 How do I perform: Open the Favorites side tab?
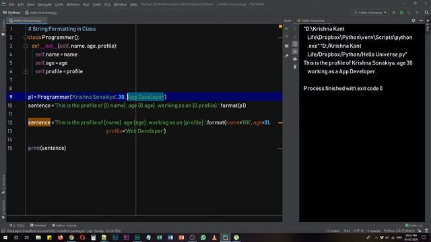(x=3, y=209)
